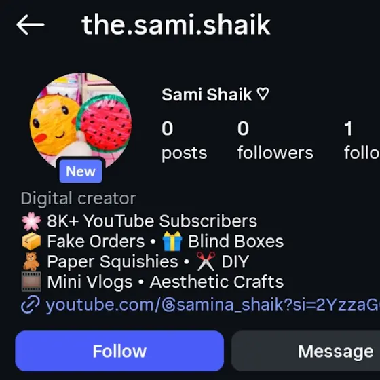This screenshot has height=380, width=380.
Task: Tap the back arrow icon
Action: point(31,24)
